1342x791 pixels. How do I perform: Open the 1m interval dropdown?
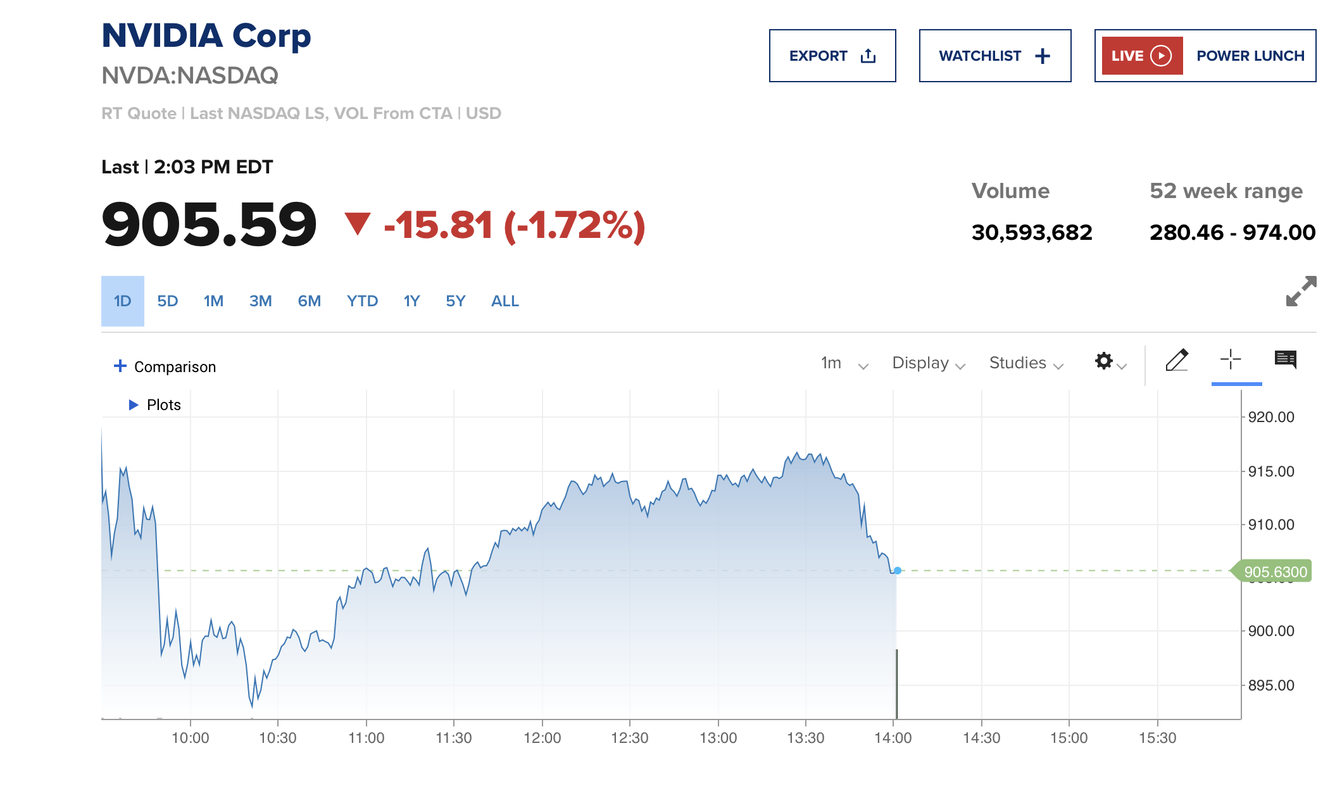pyautogui.click(x=844, y=363)
